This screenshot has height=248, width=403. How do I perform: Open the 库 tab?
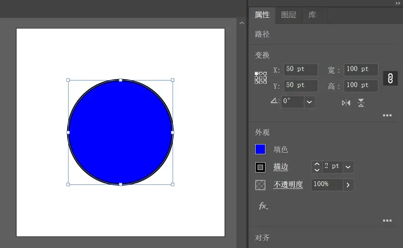pyautogui.click(x=312, y=15)
